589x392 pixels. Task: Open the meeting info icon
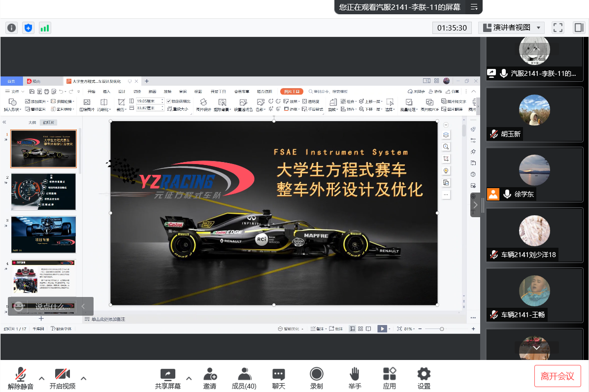coord(12,28)
